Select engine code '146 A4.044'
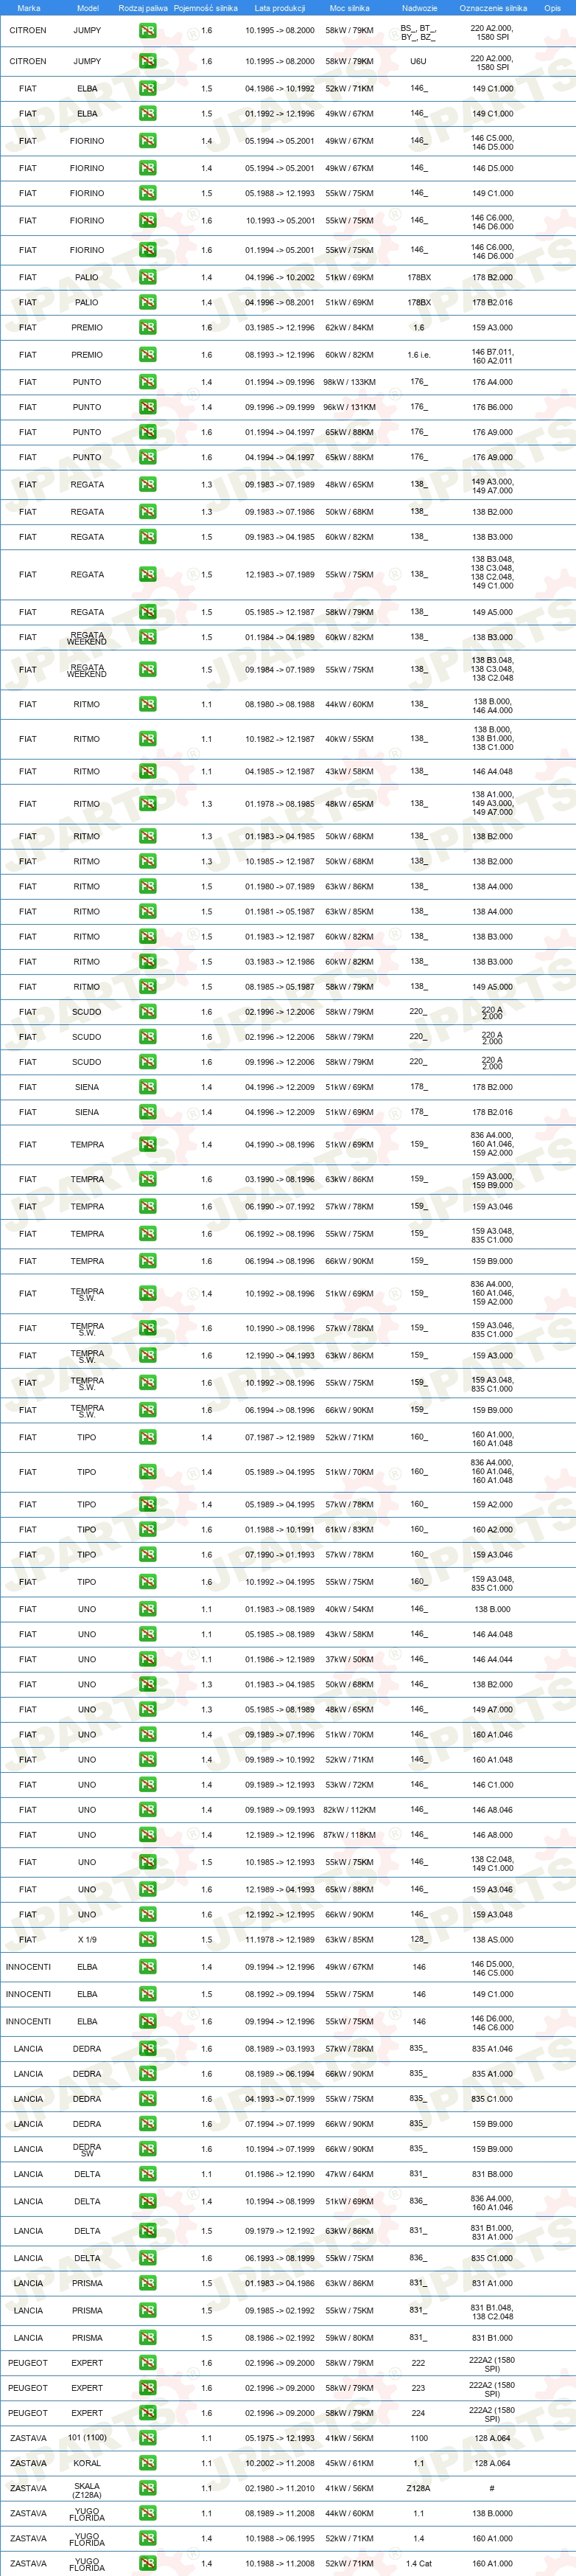Screen dimensions: 576x2576 [x=492, y=1659]
